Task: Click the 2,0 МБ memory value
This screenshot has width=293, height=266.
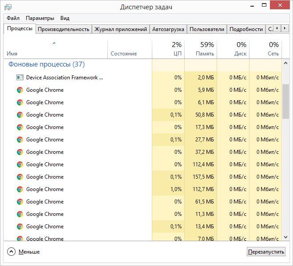Action: pyautogui.click(x=206, y=78)
